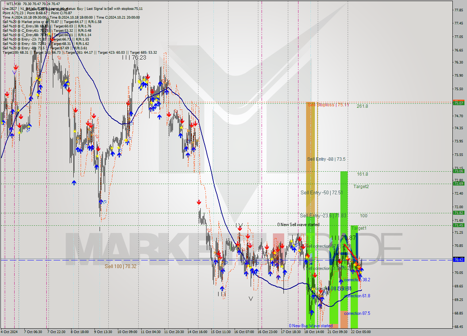Select the green '100' level label
Viewport: 467px width, 336px height.
click(x=363, y=216)
